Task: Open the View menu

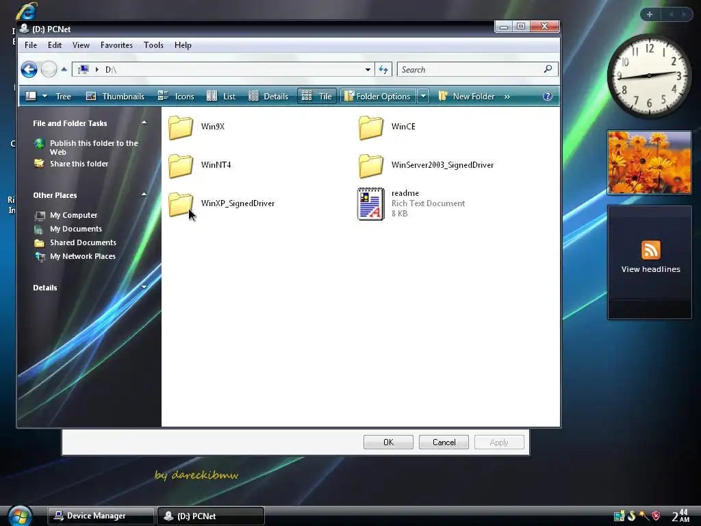Action: click(x=81, y=45)
